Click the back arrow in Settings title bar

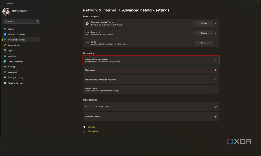(3, 3)
